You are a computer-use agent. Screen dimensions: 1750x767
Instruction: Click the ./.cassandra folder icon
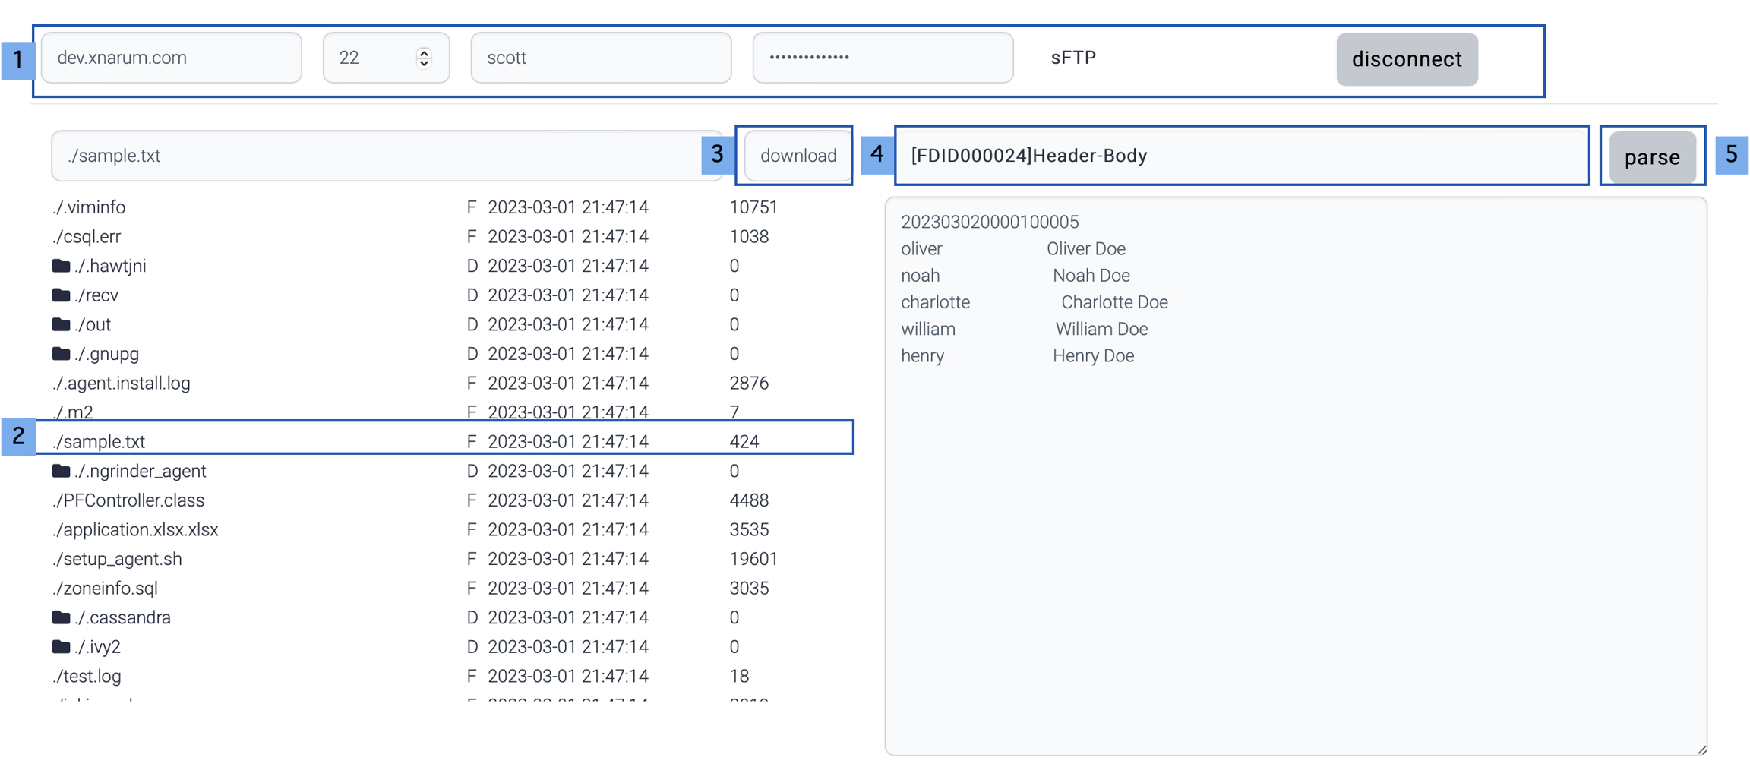point(61,617)
